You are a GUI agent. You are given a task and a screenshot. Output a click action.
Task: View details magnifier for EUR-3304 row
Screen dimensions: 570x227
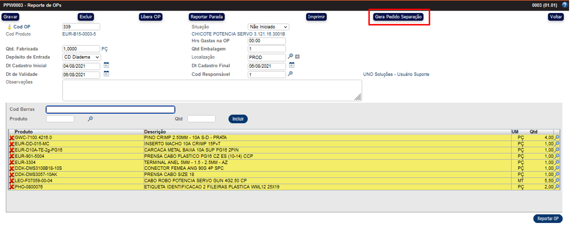[557, 163]
